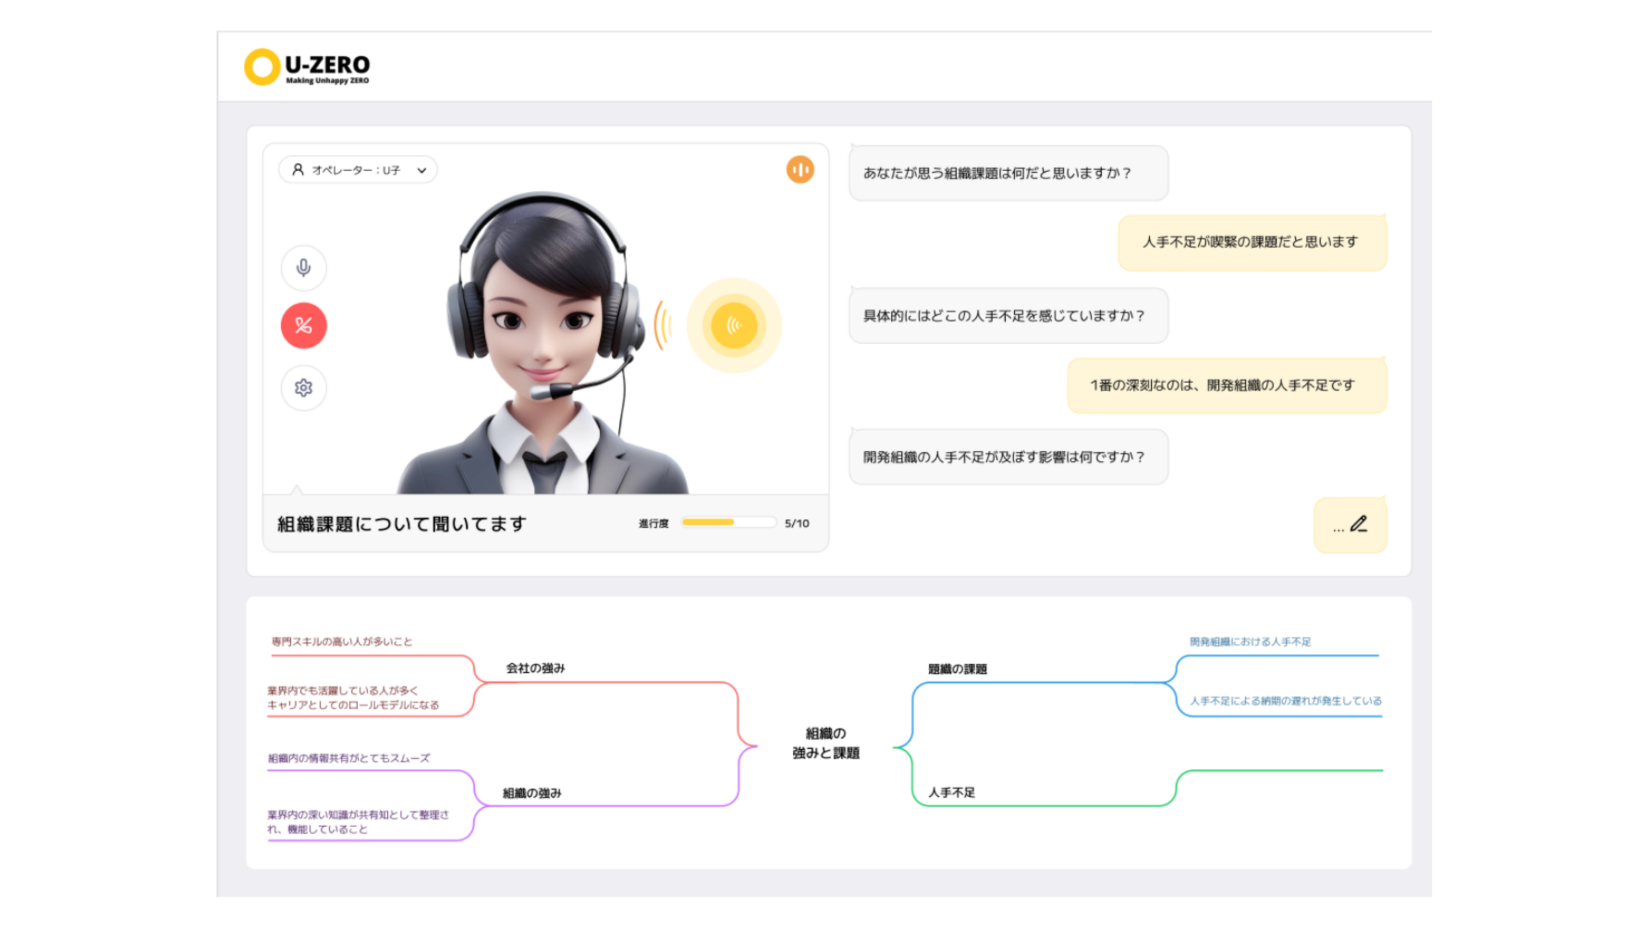The width and height of the screenshot is (1649, 928).
Task: Select the 会社の強み mind map node
Action: (x=535, y=668)
